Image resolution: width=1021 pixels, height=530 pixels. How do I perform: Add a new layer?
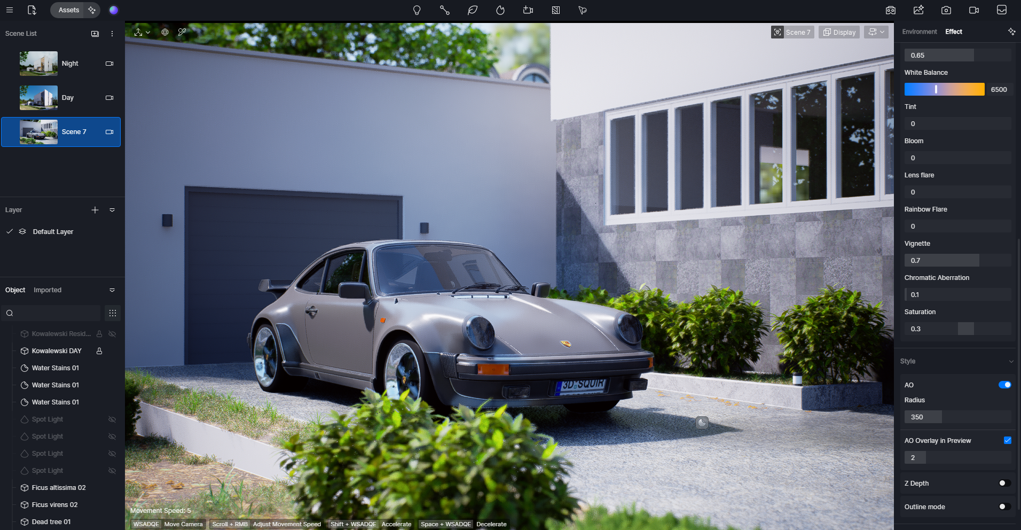(95, 210)
